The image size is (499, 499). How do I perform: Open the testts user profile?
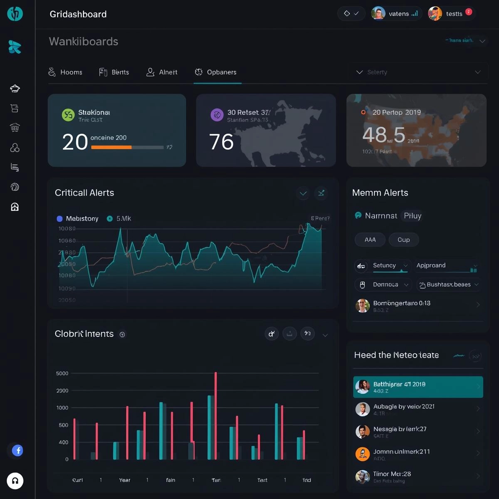click(451, 14)
